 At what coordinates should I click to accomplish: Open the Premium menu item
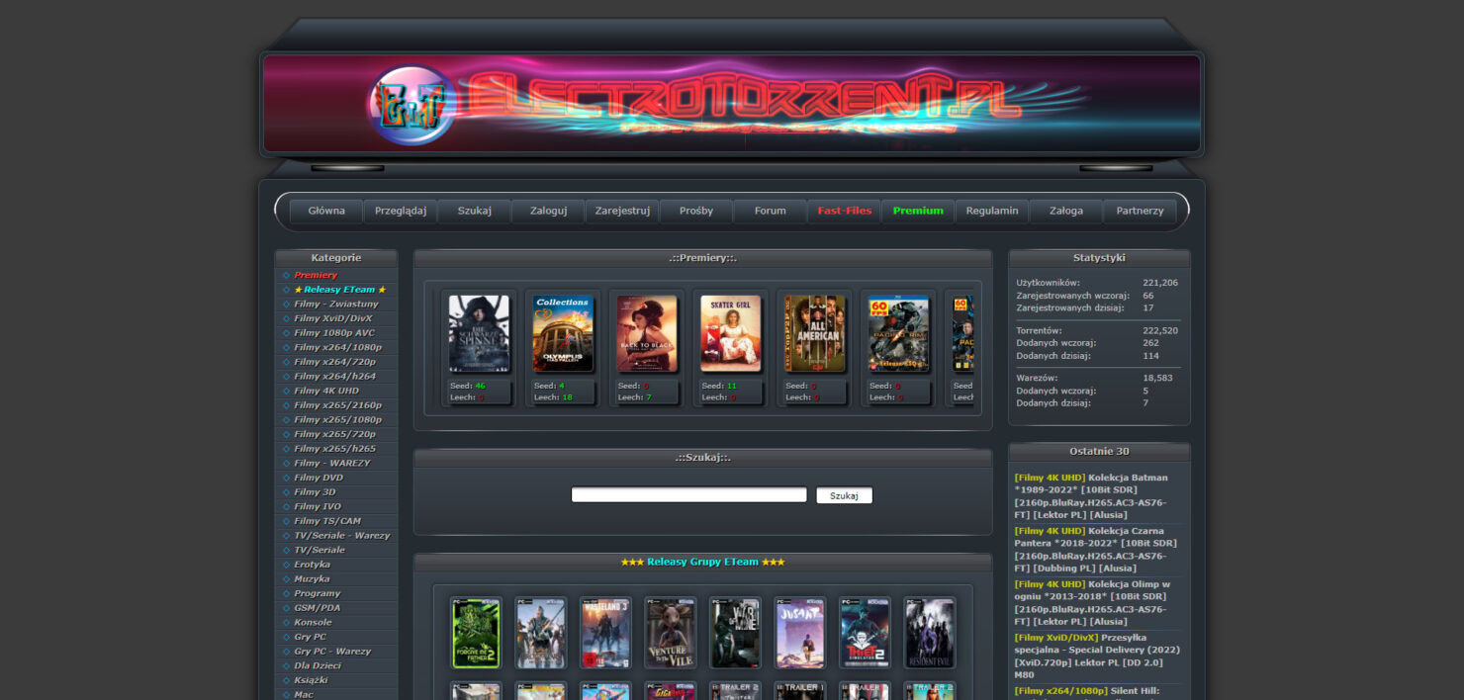point(918,211)
